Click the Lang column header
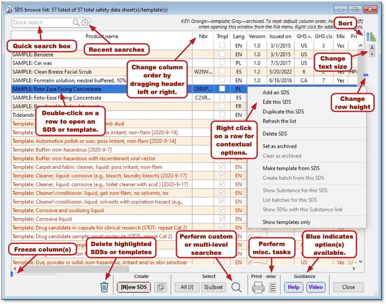386x304 pixels. [239, 37]
